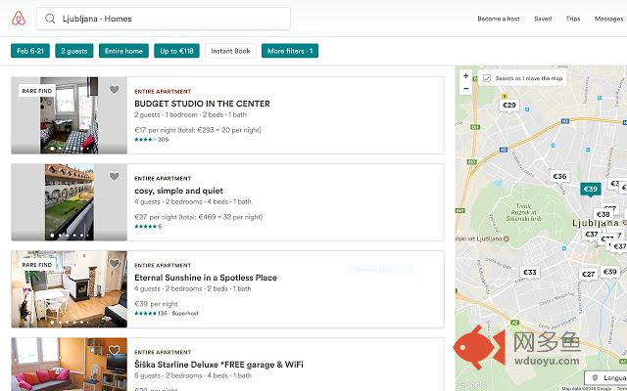Image resolution: width=627 pixels, height=391 pixels.
Task: Click '136 · Superhost' rating text
Action: click(178, 313)
